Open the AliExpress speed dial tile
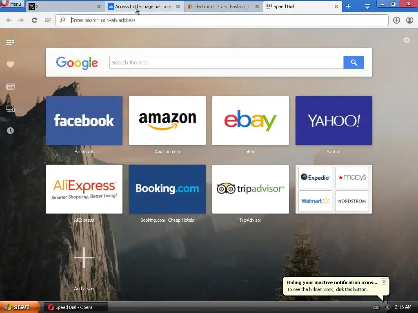 [x=84, y=189]
